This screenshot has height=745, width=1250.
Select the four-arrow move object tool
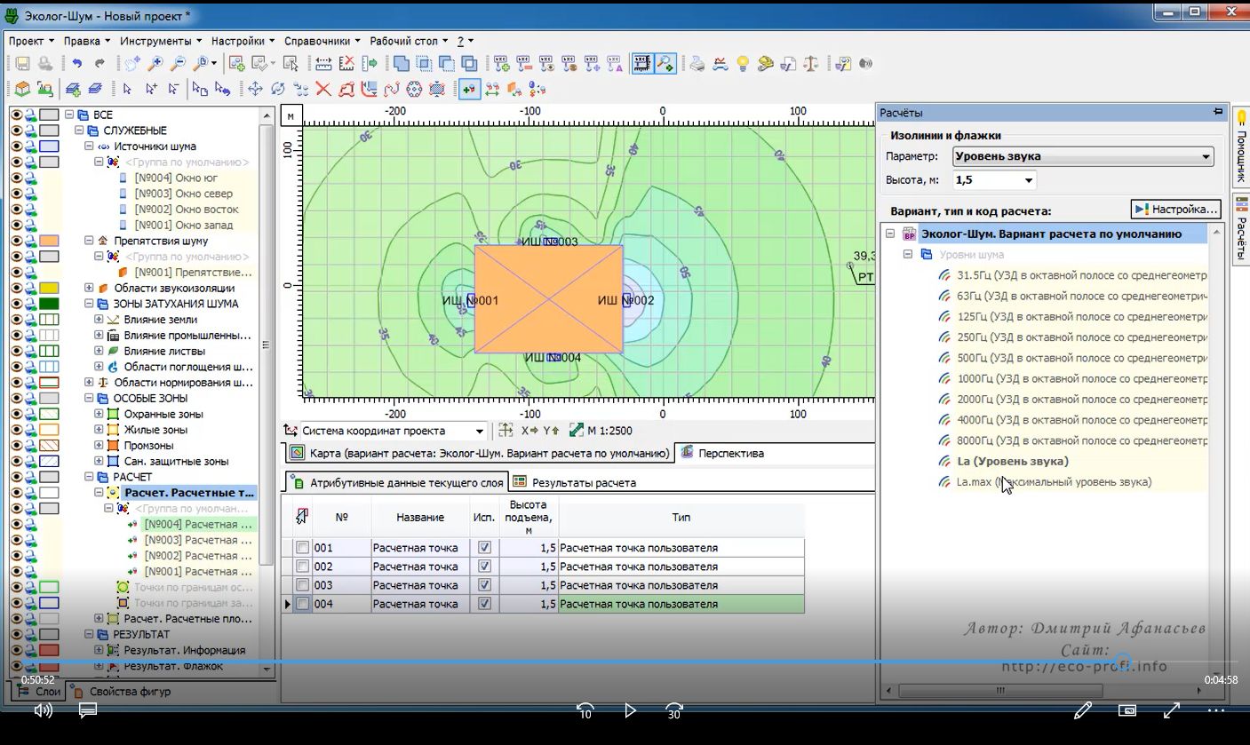click(x=255, y=89)
